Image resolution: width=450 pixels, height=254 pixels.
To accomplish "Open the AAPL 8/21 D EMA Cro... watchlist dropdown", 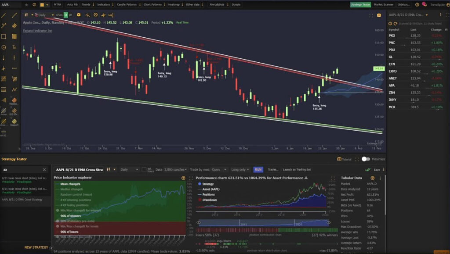I will (x=408, y=15).
